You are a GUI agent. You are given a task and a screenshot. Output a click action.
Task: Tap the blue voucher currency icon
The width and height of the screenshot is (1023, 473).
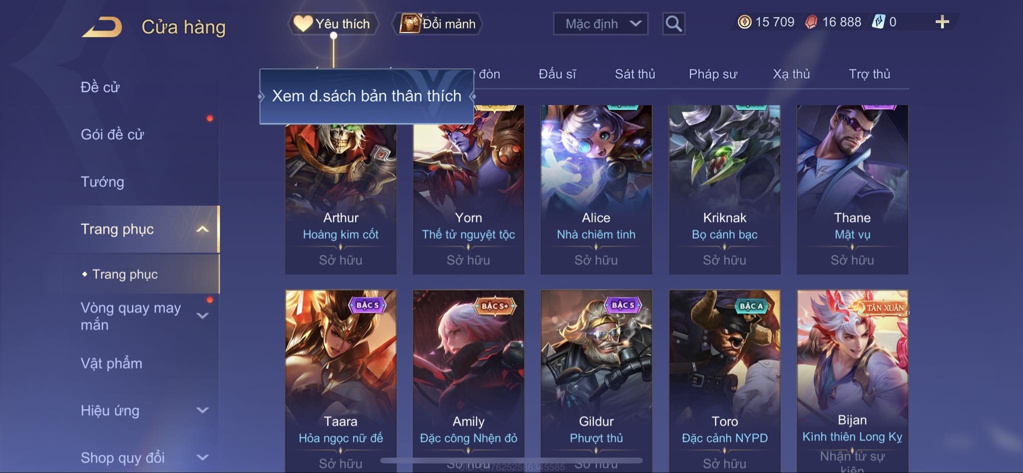879,22
